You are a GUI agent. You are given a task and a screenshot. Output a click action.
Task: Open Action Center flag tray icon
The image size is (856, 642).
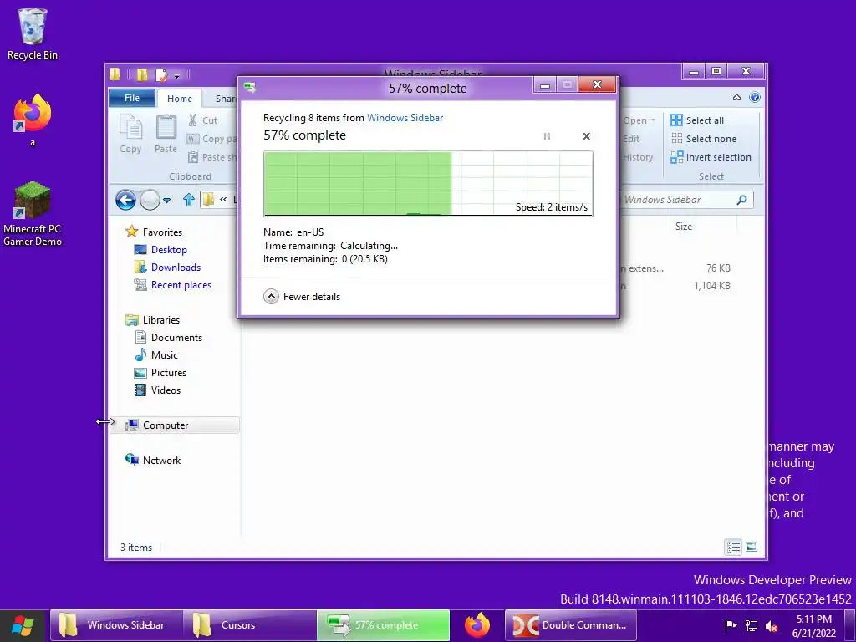(x=731, y=625)
